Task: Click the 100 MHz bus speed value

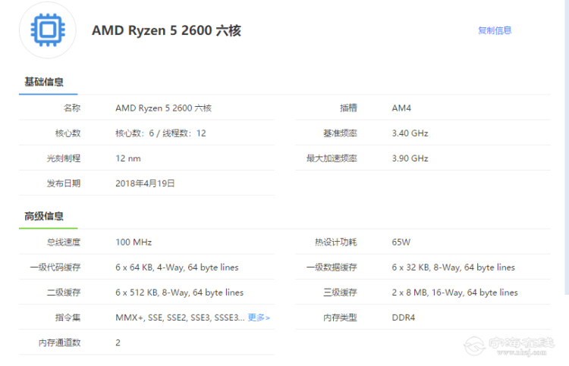Action: (x=134, y=242)
